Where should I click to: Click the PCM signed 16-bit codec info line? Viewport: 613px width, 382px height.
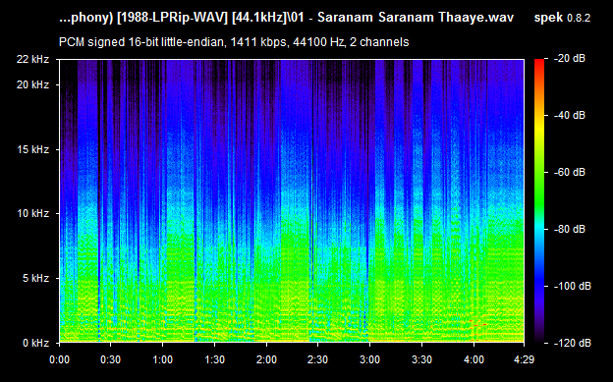coord(234,42)
